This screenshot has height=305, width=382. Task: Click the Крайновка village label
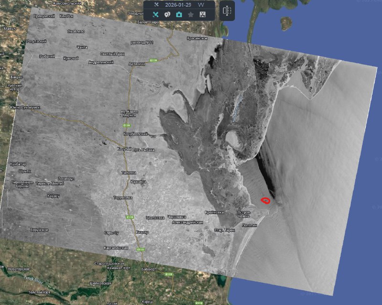pyautogui.click(x=214, y=212)
